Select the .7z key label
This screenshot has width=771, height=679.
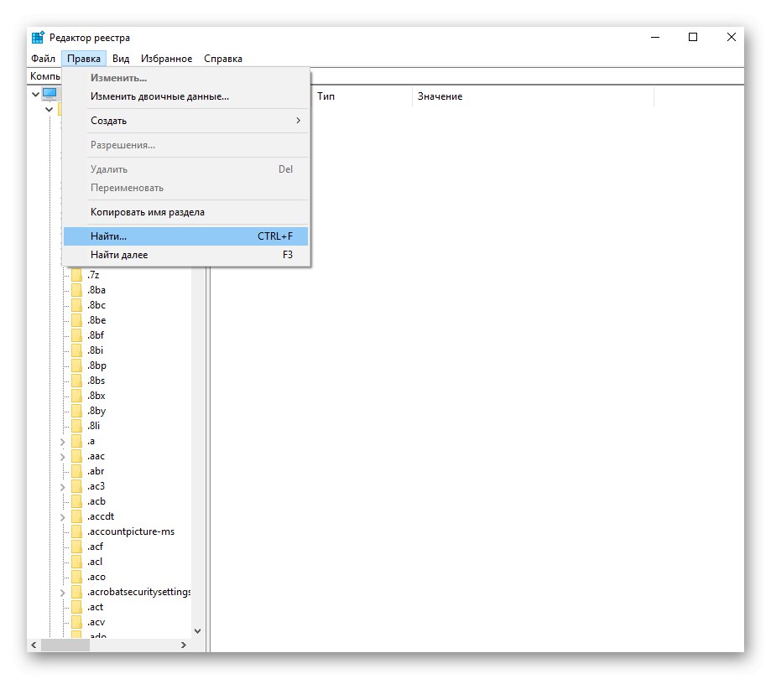93,275
